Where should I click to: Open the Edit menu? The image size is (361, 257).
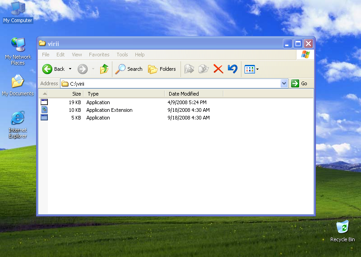[60, 55]
